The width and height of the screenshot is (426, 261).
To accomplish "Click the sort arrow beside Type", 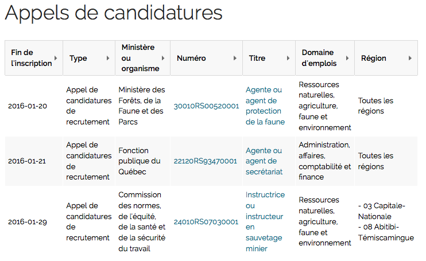I will pos(108,58).
